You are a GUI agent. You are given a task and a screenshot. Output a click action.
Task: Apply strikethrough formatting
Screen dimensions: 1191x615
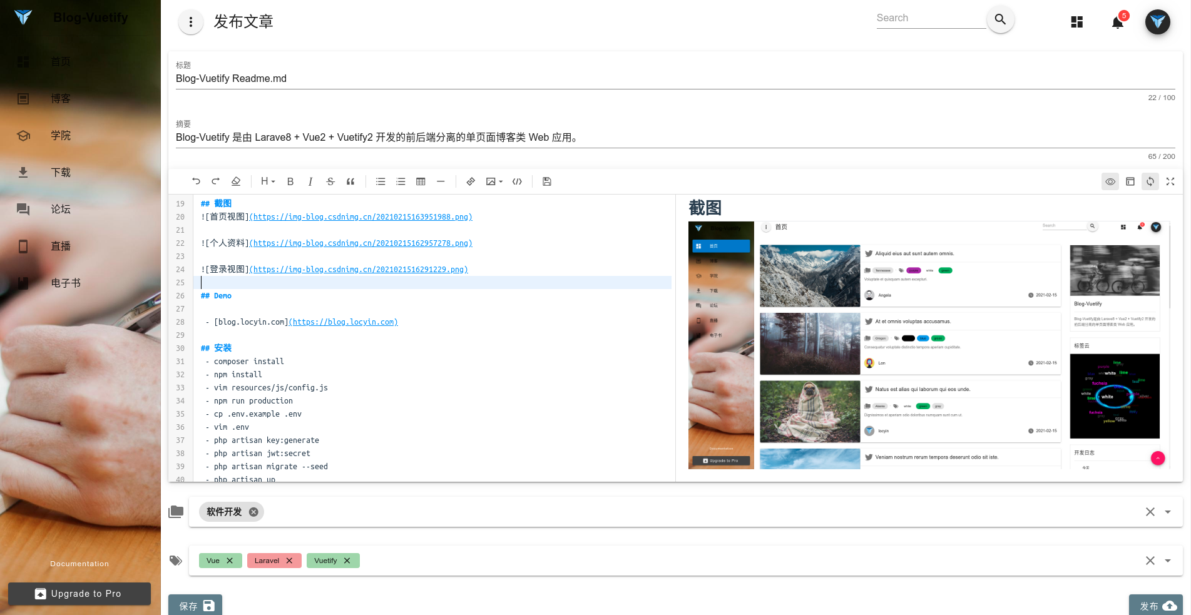[330, 181]
